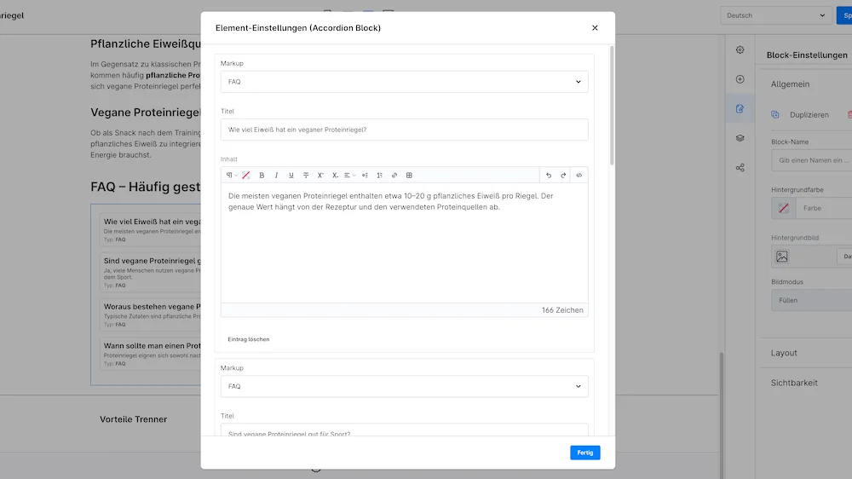Insert a bulleted list
This screenshot has width=852, height=479.
coord(365,175)
